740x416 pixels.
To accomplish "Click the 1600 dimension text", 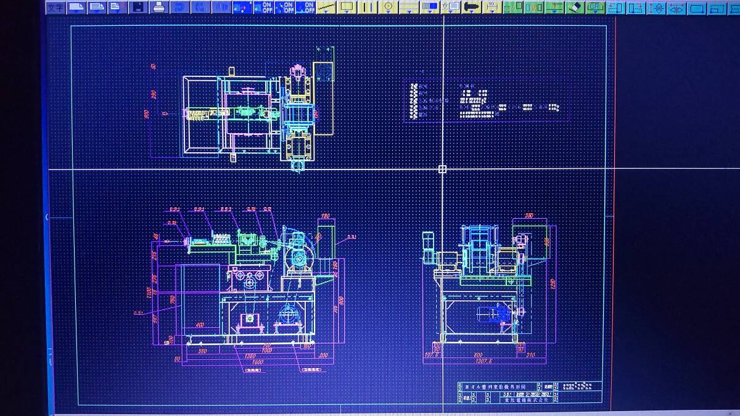I will pyautogui.click(x=257, y=362).
